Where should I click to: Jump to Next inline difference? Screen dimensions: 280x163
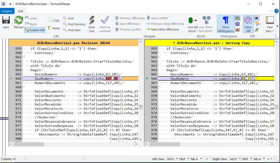click(x=163, y=30)
